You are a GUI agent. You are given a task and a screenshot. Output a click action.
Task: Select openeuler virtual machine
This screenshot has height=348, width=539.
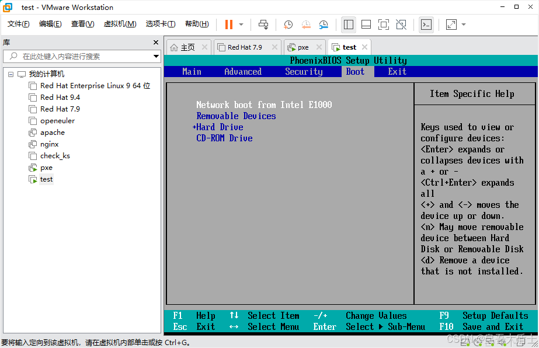57,121
